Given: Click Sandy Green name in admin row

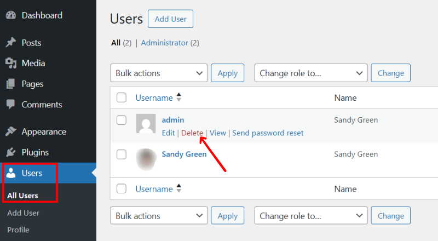Looking at the screenshot, I should tap(356, 120).
